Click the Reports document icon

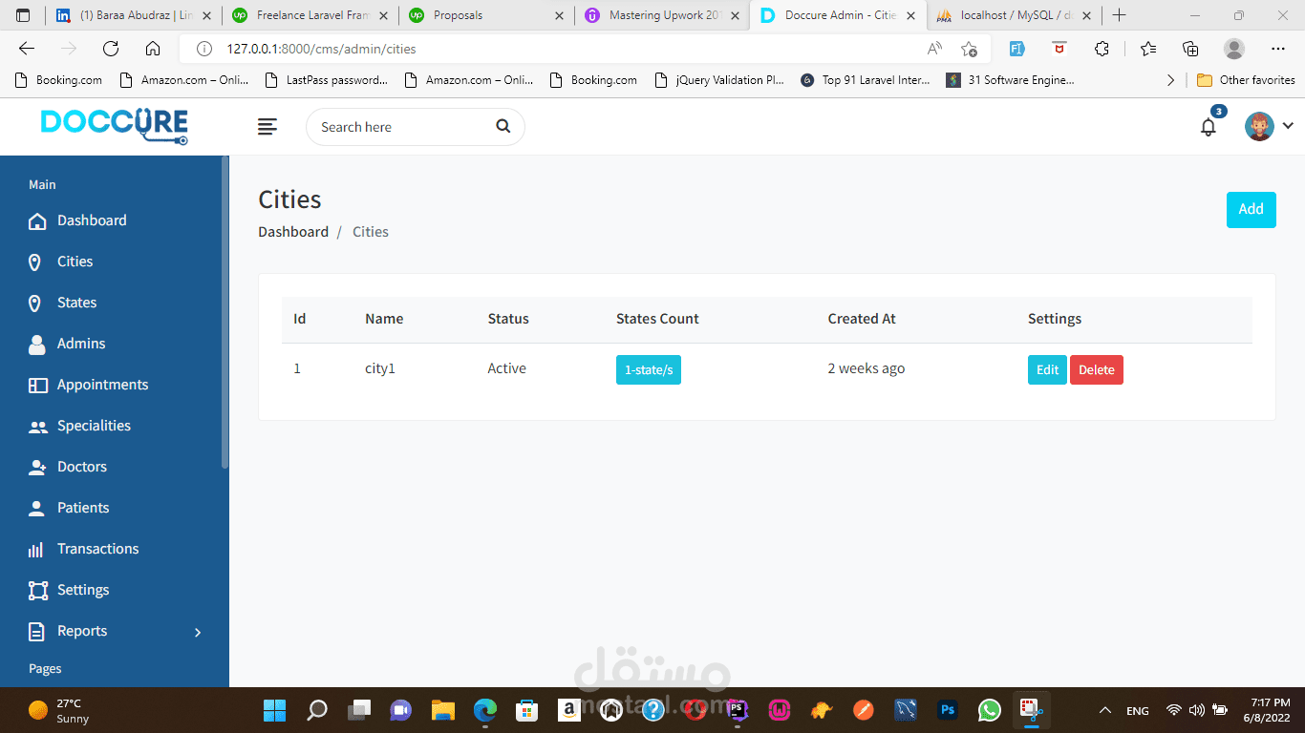pos(36,632)
